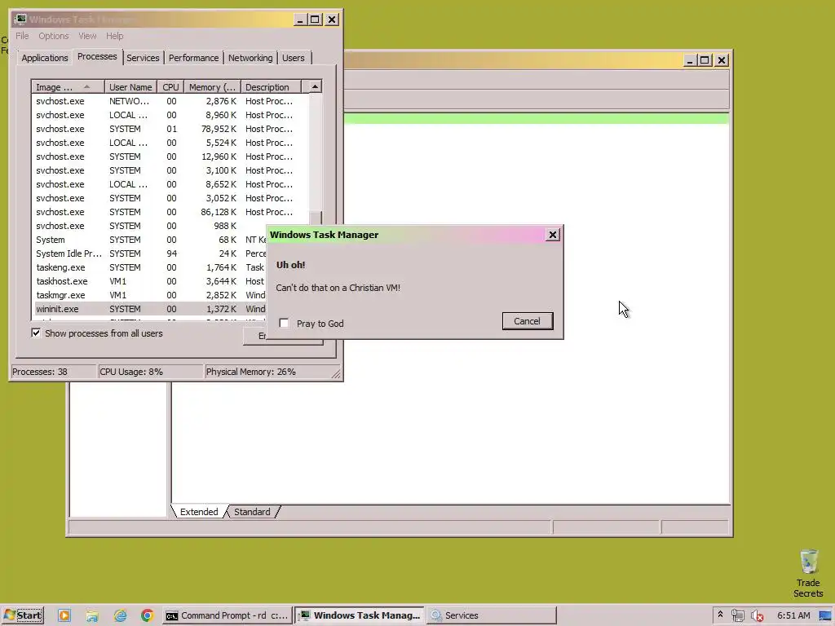This screenshot has height=626, width=835.
Task: Click the Show desktop tray icon
Action: pos(825,615)
